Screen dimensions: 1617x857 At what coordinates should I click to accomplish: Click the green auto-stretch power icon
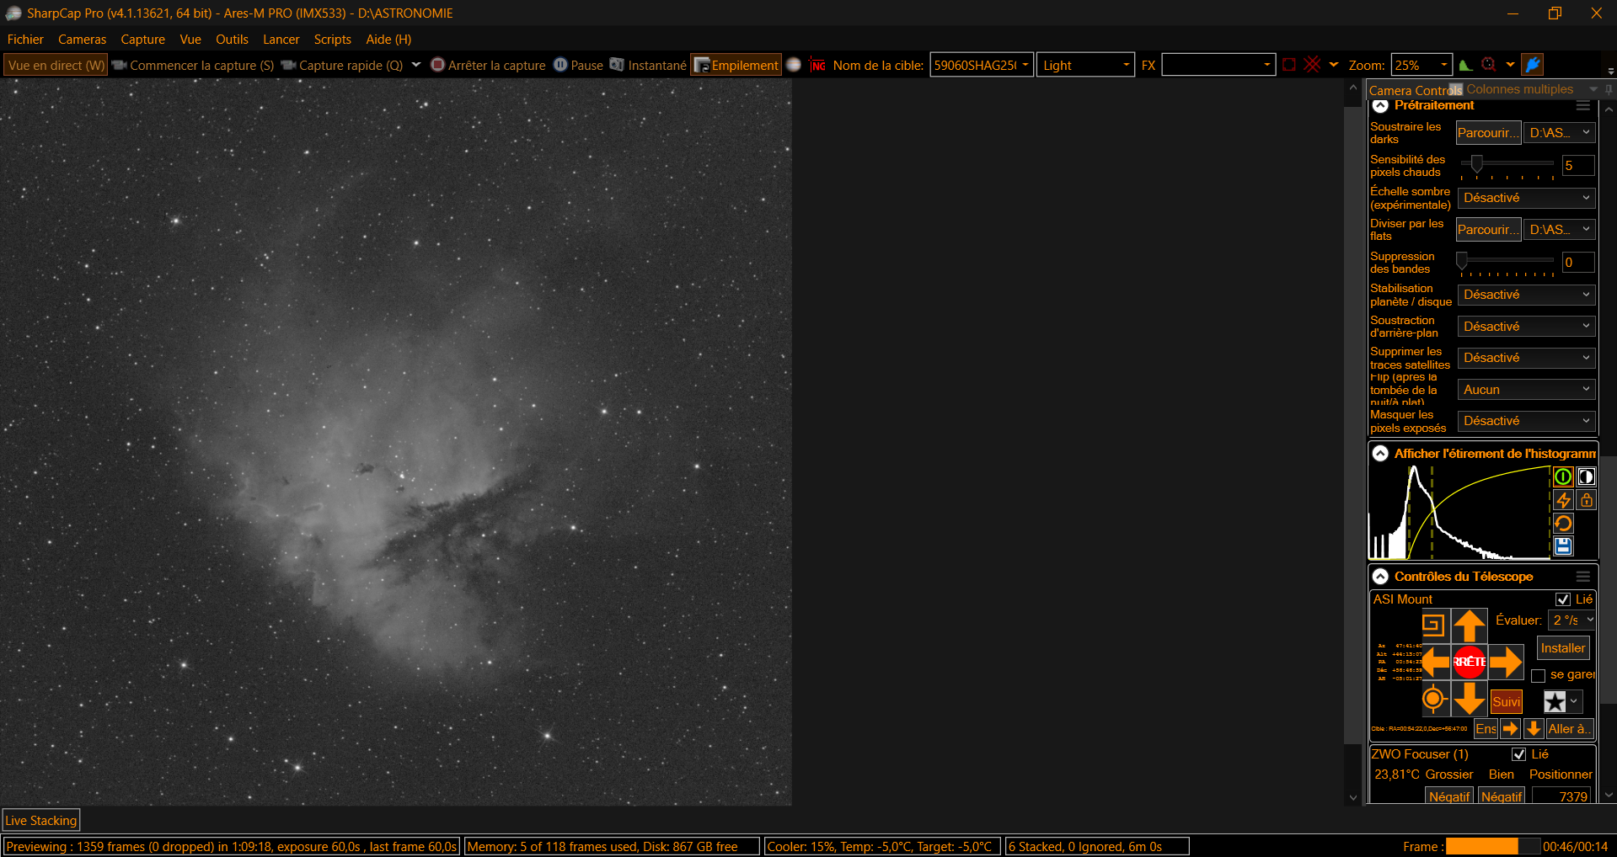tap(1563, 477)
